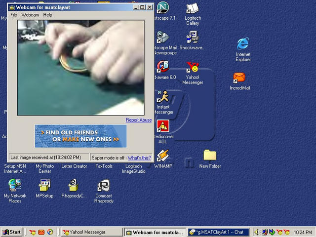316x237 pixels.
Task: Click the volume speaker tray icon
Action: click(x=257, y=232)
